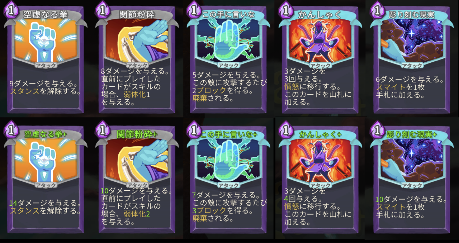Click the energy cost orb on 空虚なる拳+

pyautogui.click(x=12, y=129)
